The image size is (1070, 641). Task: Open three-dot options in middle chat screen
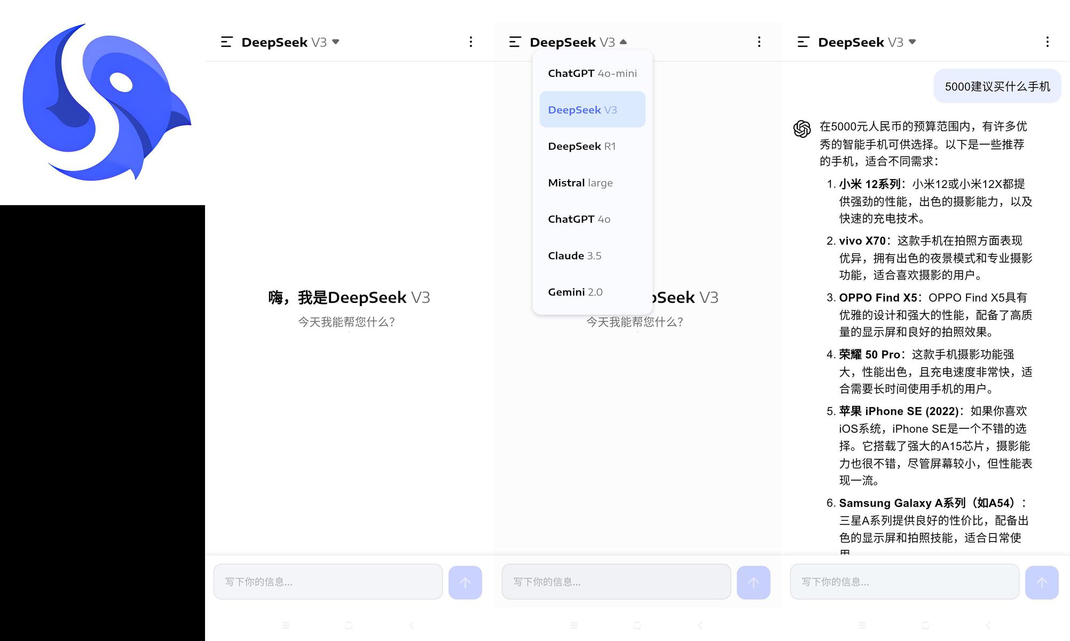coord(759,42)
